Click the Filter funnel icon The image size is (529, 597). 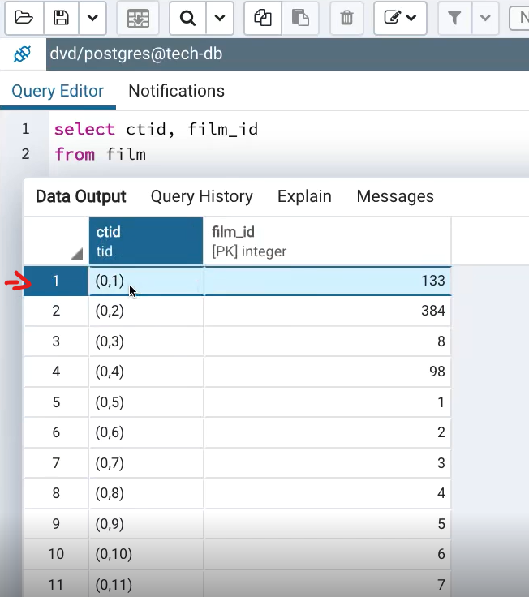454,18
